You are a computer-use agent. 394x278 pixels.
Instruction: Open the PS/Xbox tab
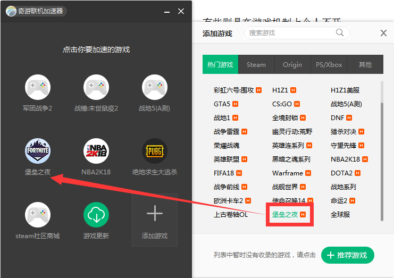[329, 64]
